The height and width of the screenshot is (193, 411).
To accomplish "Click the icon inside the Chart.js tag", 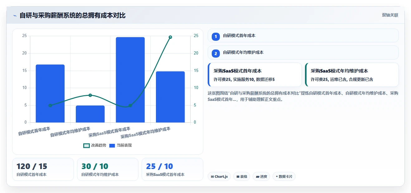I will click(x=212, y=177).
